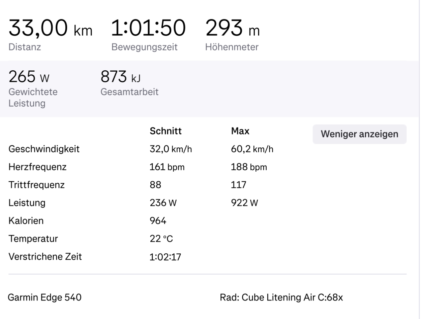The height and width of the screenshot is (319, 422).
Task: Select the 1:01:50 Bewegungszeit value
Action: pyautogui.click(x=148, y=29)
